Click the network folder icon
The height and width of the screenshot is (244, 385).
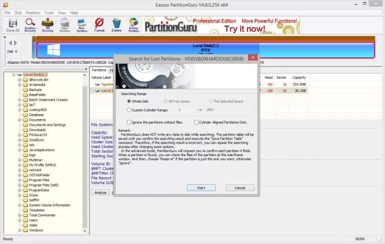tap(25, 170)
